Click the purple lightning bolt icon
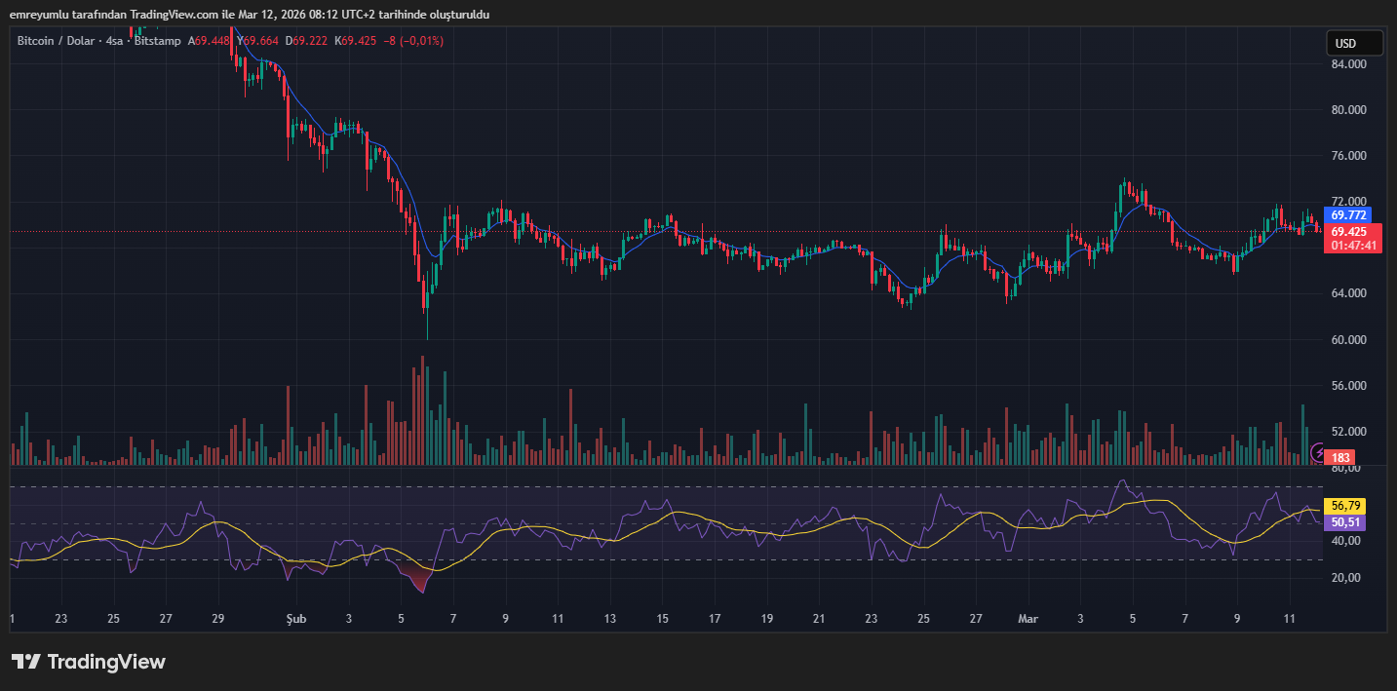This screenshot has height=691, width=1397. tap(1319, 452)
